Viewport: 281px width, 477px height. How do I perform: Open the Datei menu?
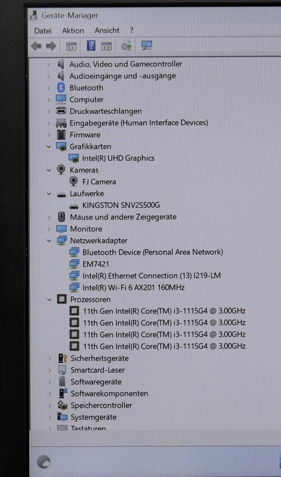(43, 31)
